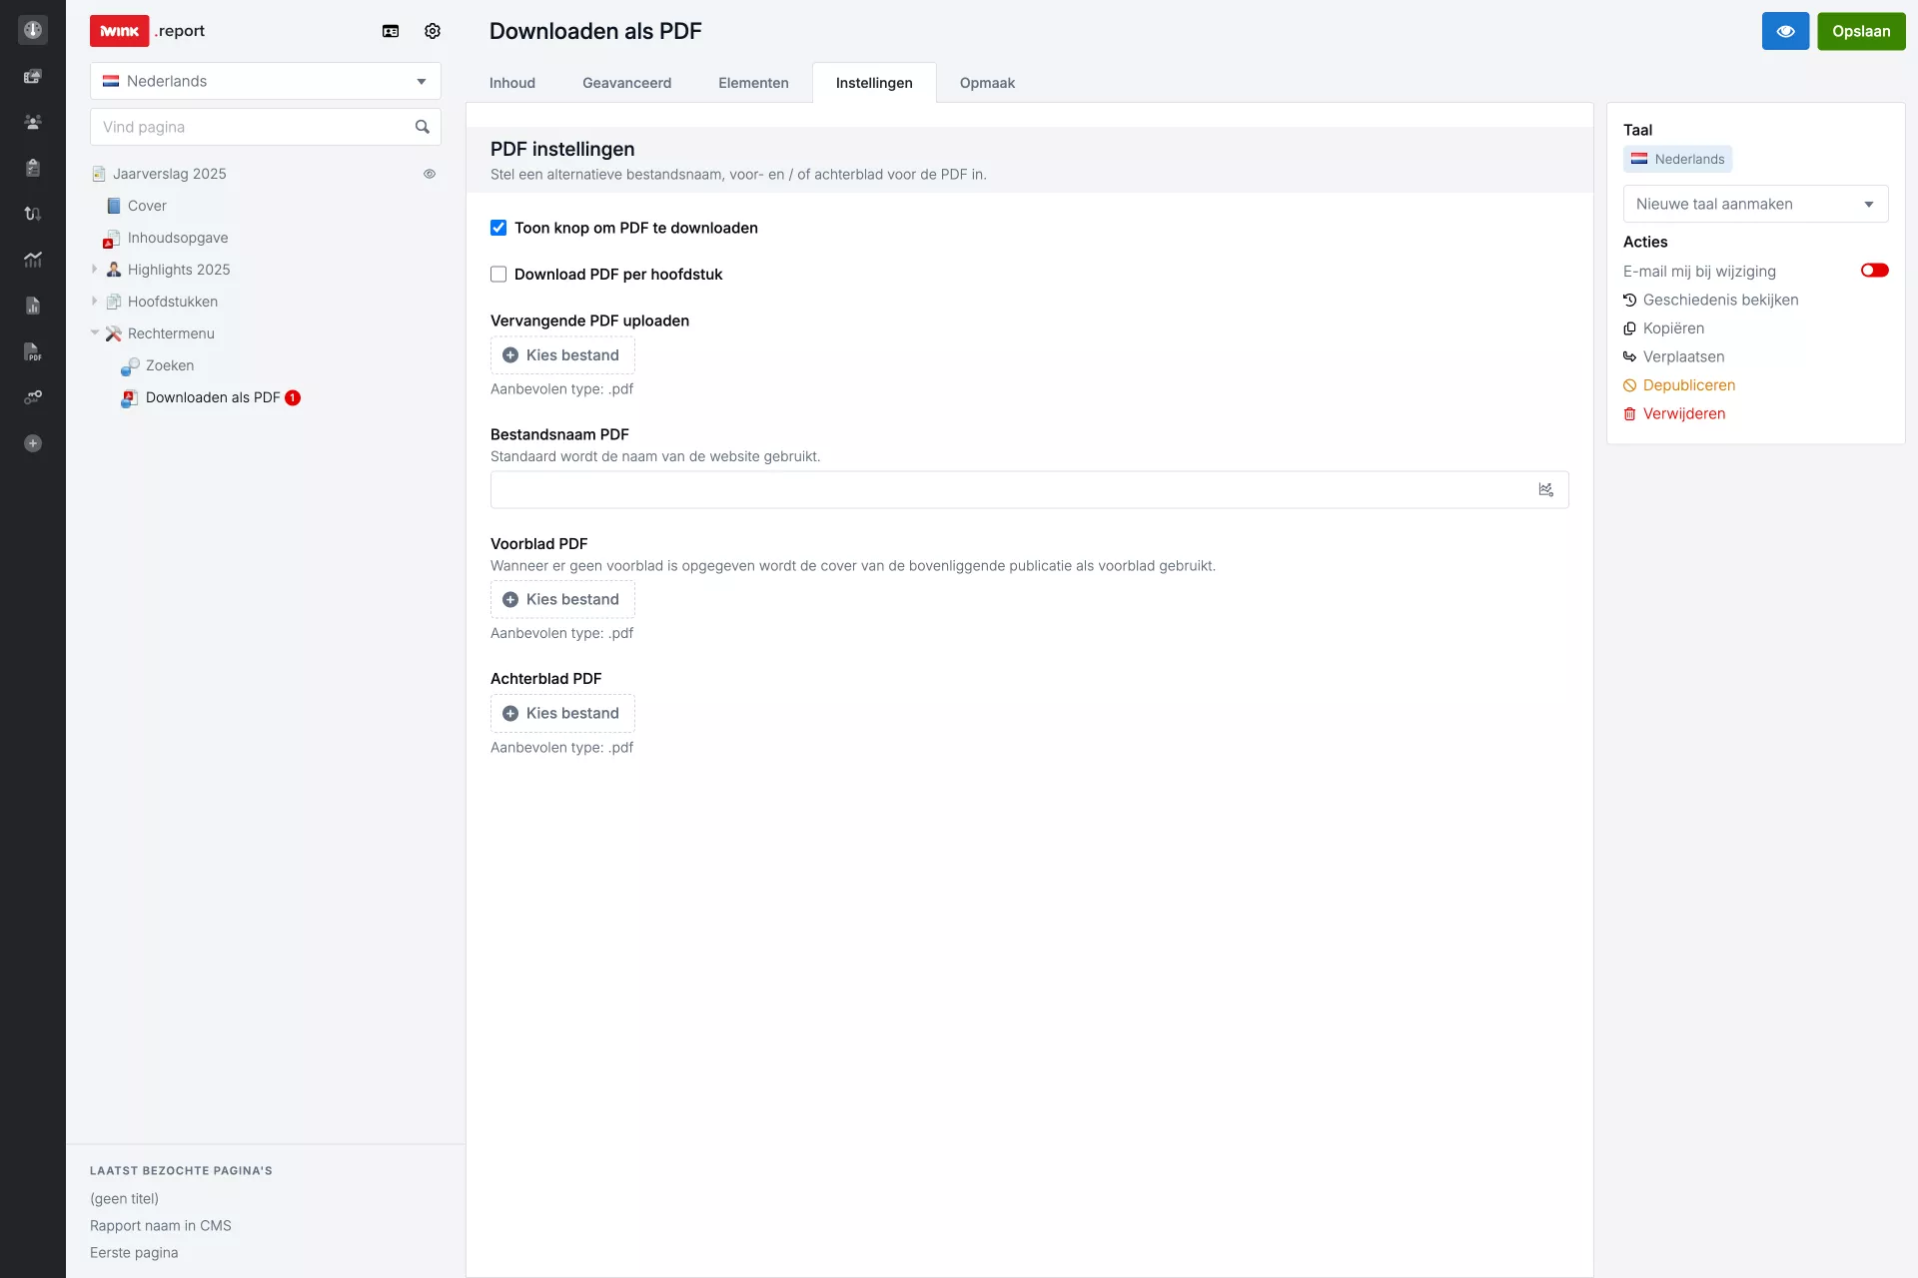
Task: Switch to the Opmaak tab
Action: (987, 83)
